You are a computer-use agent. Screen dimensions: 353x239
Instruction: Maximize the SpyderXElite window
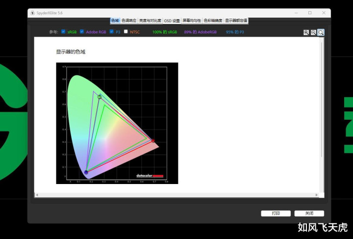[x=310, y=13]
